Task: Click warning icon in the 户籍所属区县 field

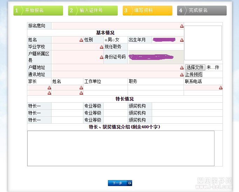Action: [x=102, y=57]
